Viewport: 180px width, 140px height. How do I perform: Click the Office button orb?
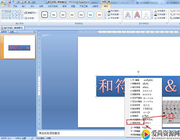tap(3, 3)
